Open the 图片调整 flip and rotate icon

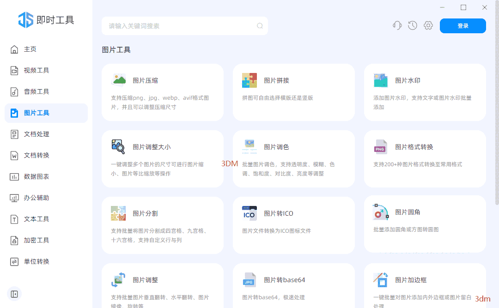click(118, 279)
